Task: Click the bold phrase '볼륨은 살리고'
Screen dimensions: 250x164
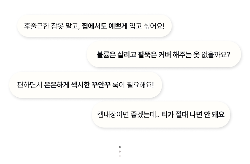Action: [116, 55]
